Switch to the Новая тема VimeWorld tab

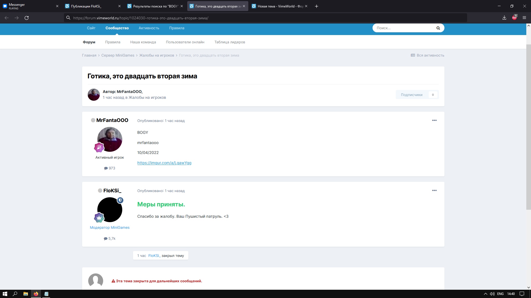coord(279,6)
